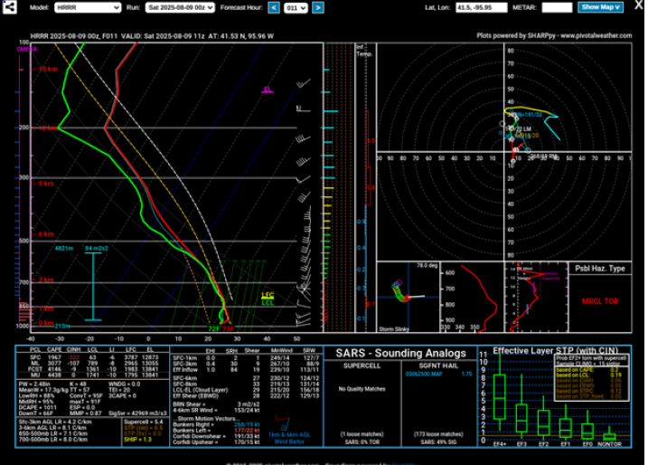The height and width of the screenshot is (465, 648).
Task: Click the share icon at top left
Action: click(10, 7)
